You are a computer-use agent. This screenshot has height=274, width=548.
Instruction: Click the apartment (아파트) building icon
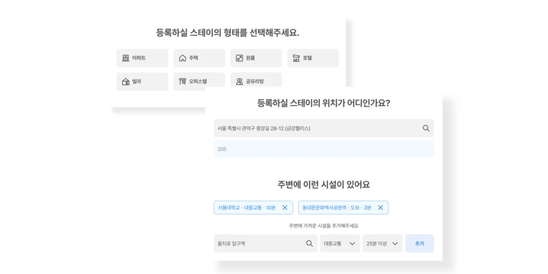click(126, 58)
